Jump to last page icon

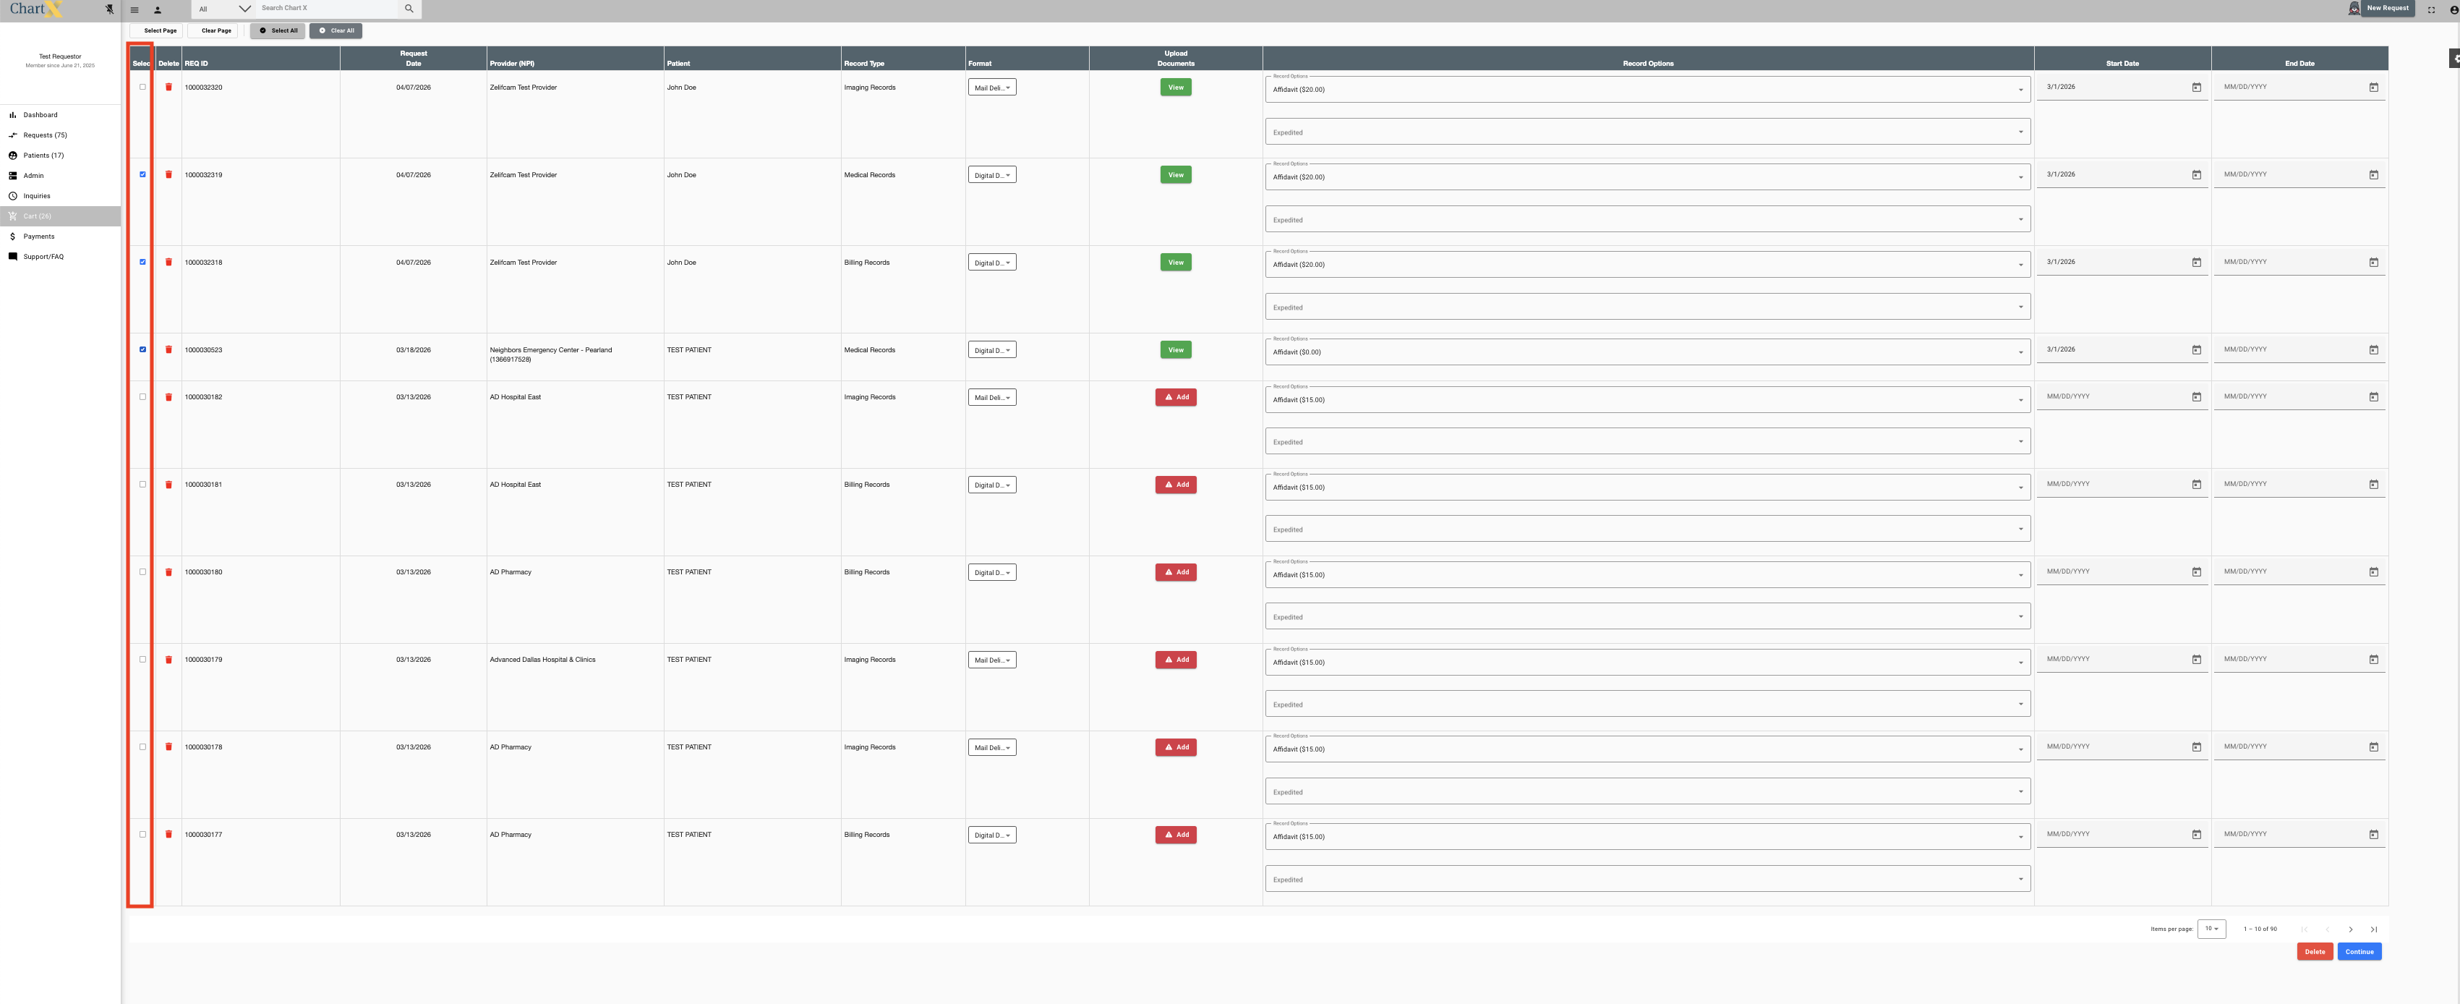click(2373, 929)
